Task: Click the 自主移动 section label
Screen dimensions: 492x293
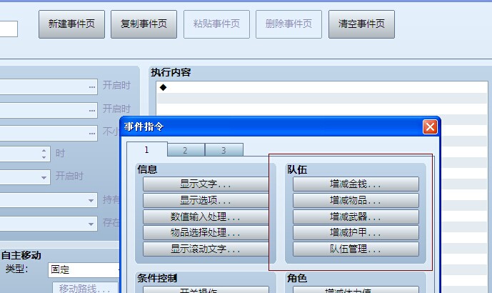Action: [21, 255]
